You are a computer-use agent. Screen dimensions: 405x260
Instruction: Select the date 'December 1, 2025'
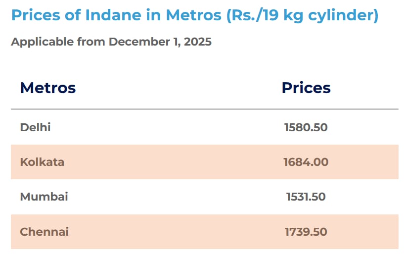[x=160, y=42]
